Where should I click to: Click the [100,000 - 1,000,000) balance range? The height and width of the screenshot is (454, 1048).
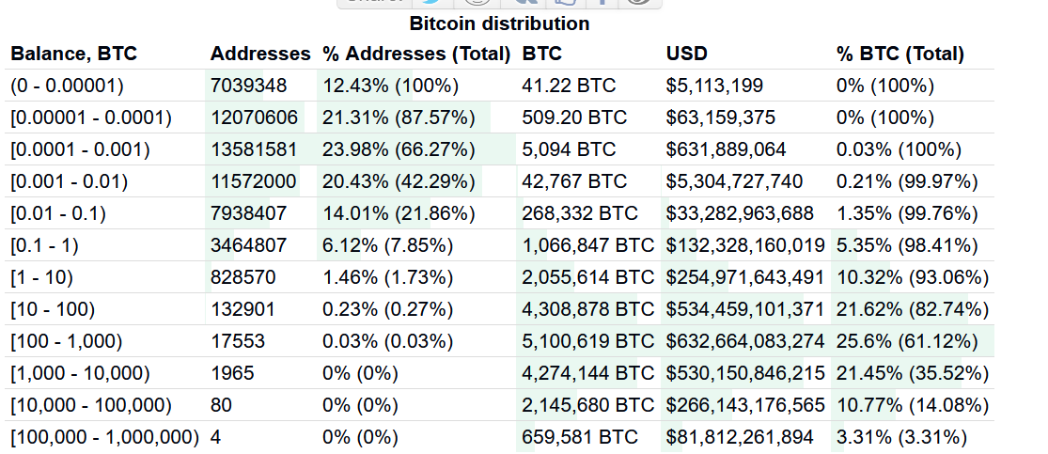click(104, 437)
